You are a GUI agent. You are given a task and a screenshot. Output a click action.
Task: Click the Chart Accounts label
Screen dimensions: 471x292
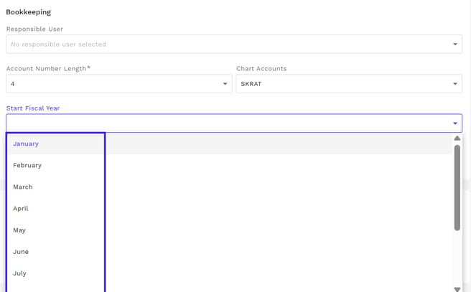tap(261, 69)
